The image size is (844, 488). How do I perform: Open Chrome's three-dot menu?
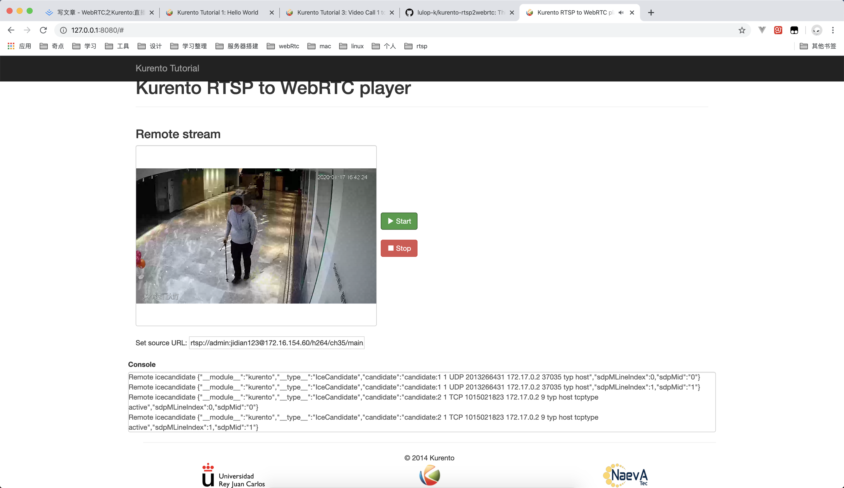click(x=833, y=30)
